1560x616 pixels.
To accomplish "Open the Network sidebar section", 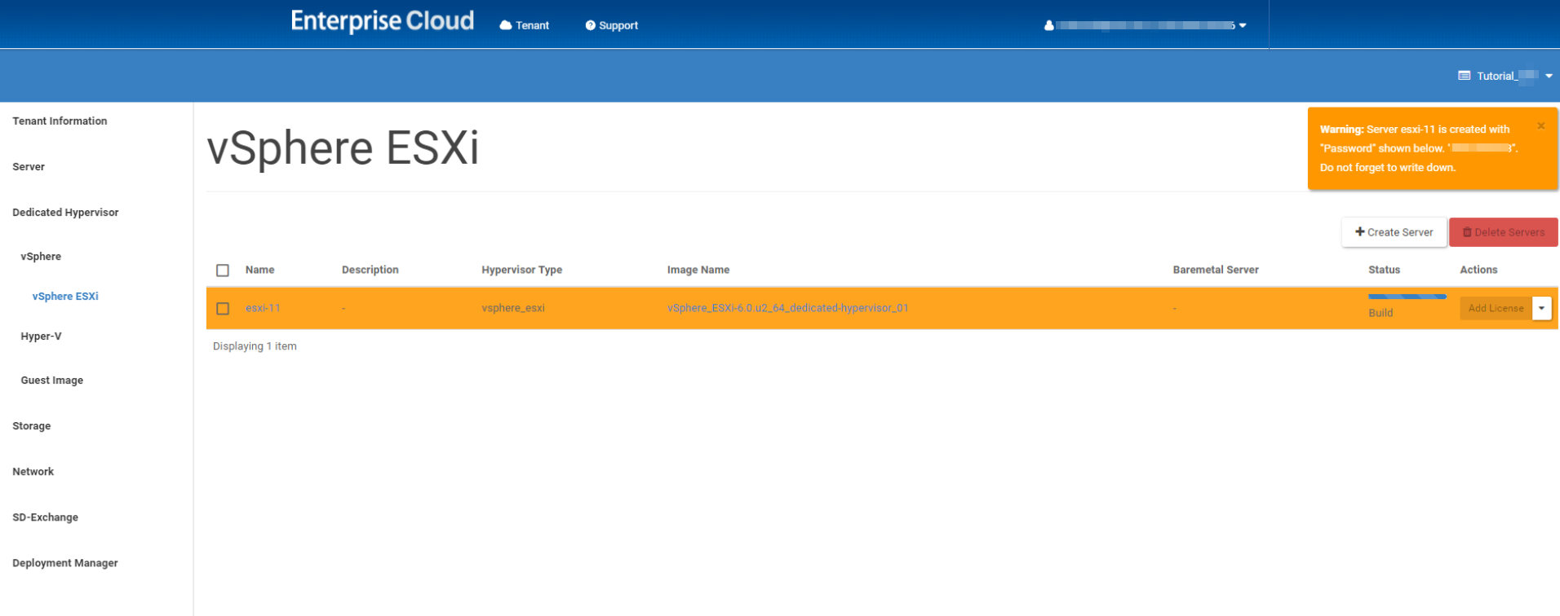I will click(33, 471).
